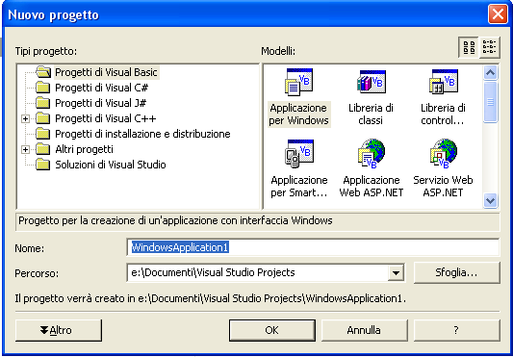Select Progetti di Visual J# label

click(x=101, y=103)
